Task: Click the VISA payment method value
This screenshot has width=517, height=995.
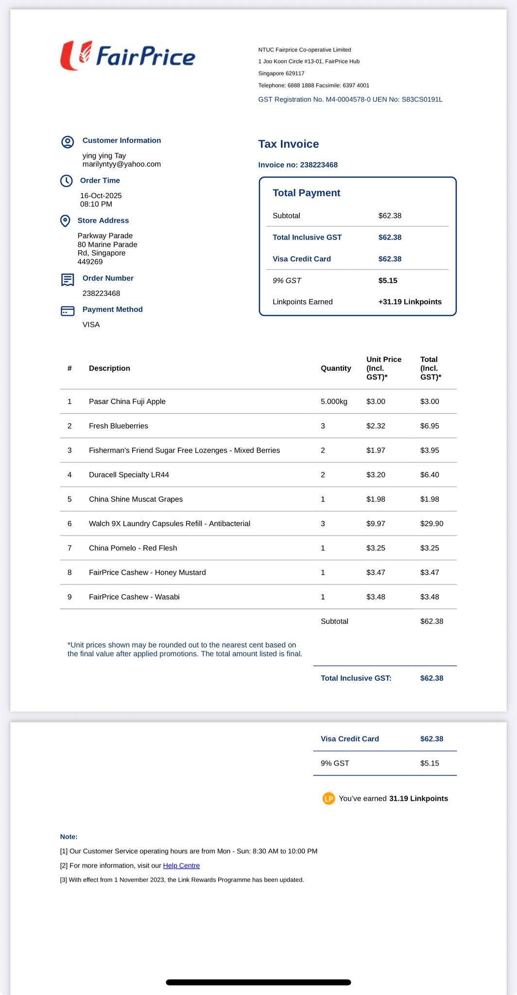Action: 91,325
